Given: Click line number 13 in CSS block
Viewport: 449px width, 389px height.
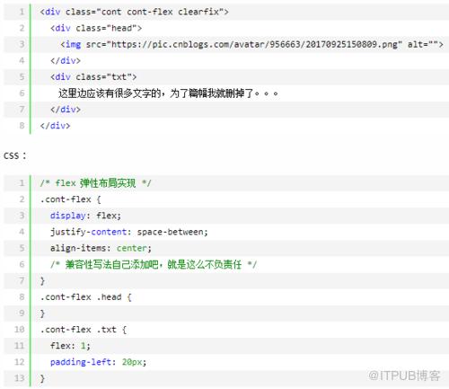Looking at the screenshot, I should point(19,378).
